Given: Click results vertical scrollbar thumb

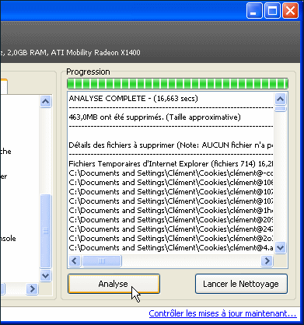Looking at the screenshot, I should (280, 109).
